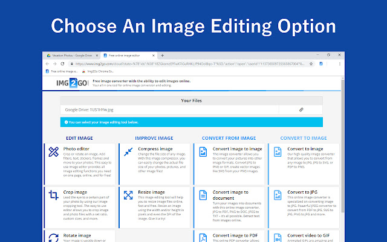Click the IMPROVE IMAGE heading
Image resolution: width=387 pixels, height=242 pixels.
pos(154,138)
